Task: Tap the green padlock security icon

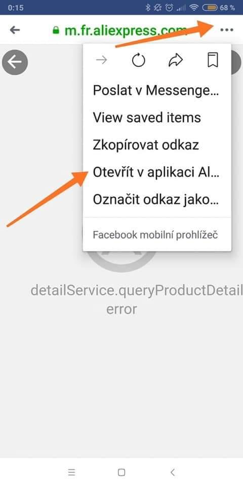Action: point(56,30)
